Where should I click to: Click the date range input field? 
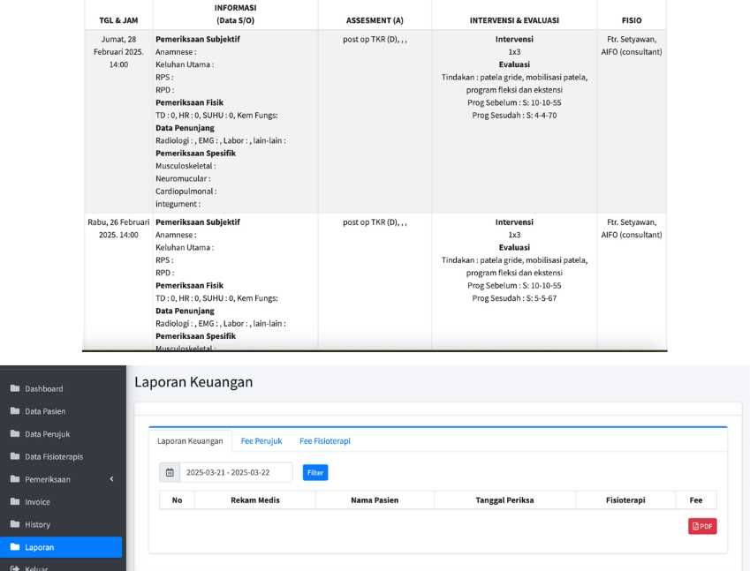point(236,473)
